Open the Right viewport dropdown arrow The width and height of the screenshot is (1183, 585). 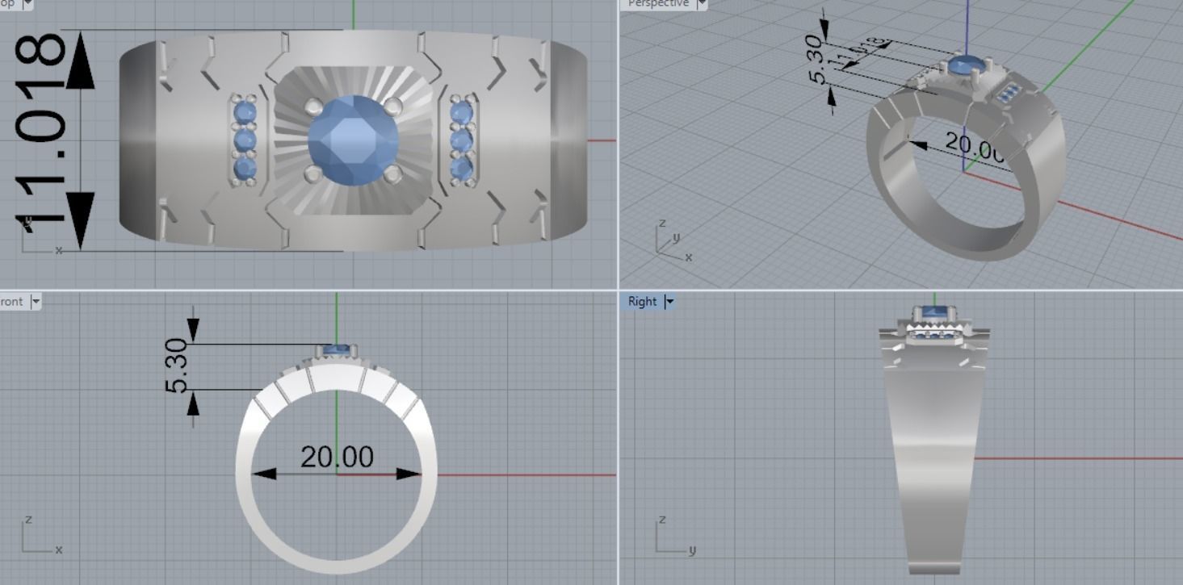click(669, 302)
